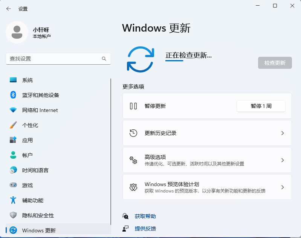301x238 pixels.
Task: Click the 本地帐户 label
Action: coord(42,36)
